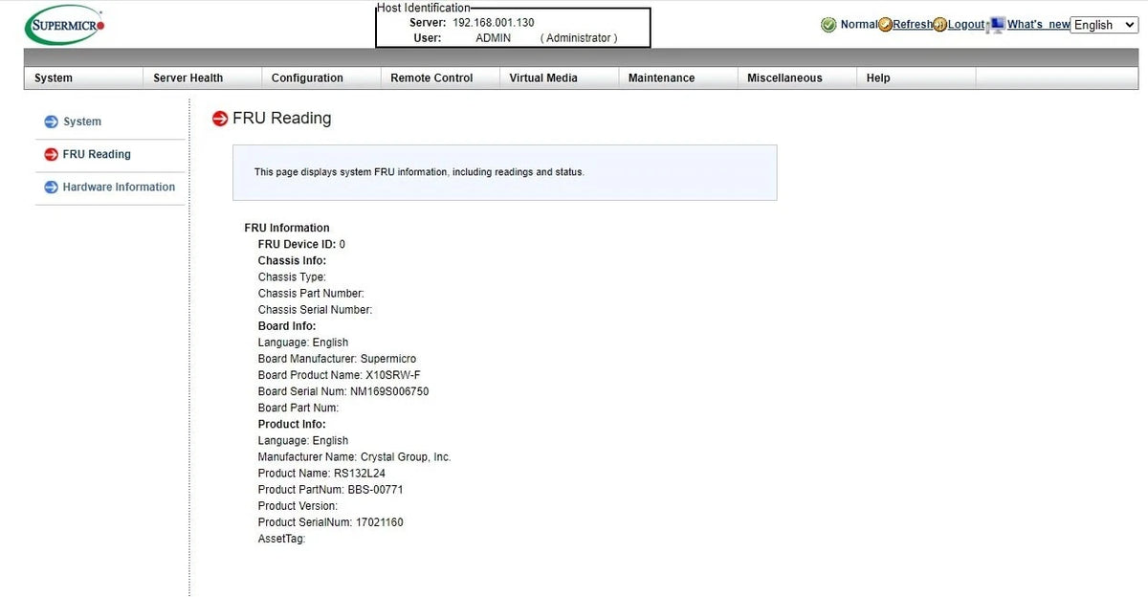The height and width of the screenshot is (597, 1148).
Task: Open the Virtual Media menu
Action: point(543,78)
